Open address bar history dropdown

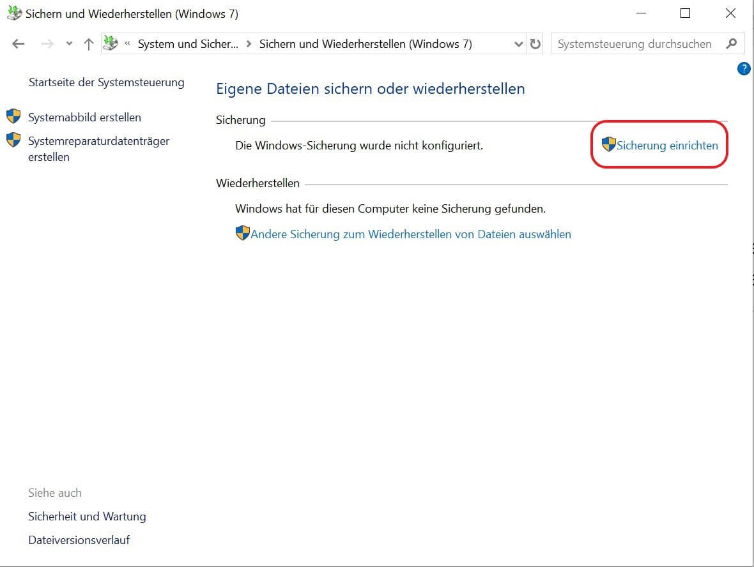[518, 44]
